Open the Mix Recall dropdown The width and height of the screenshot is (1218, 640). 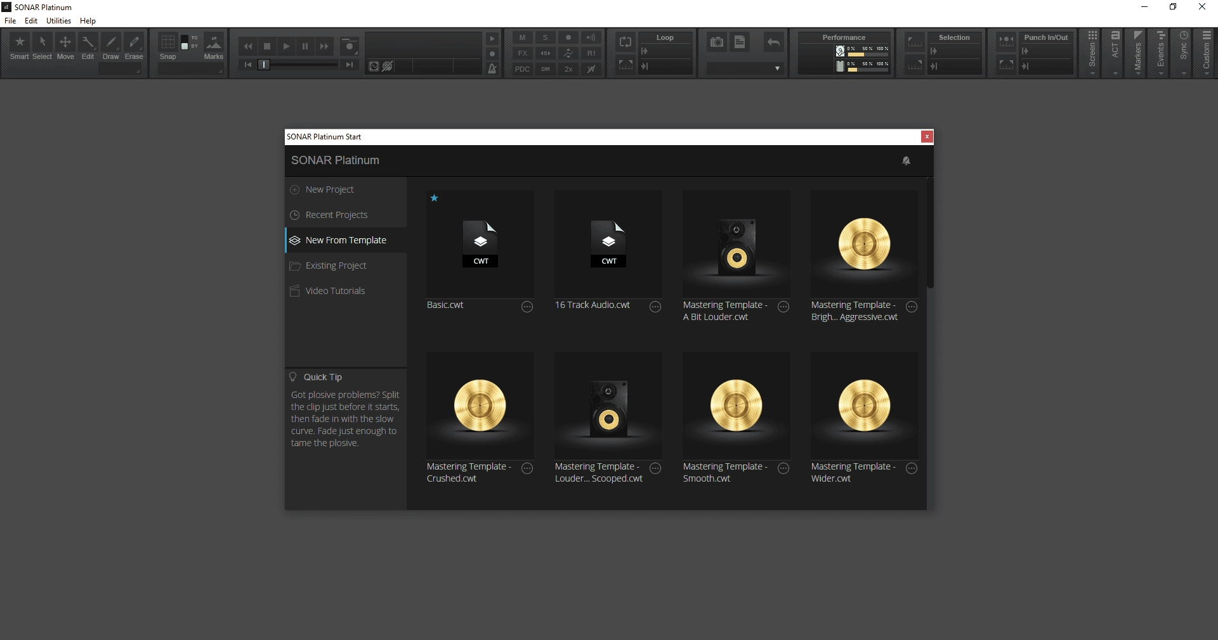745,68
